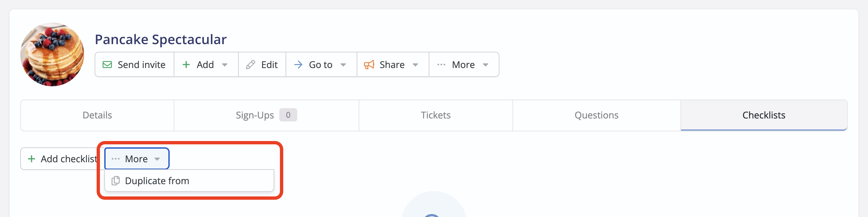Click the pencil icon on Edit button
The height and width of the screenshot is (217, 868).
coord(250,64)
